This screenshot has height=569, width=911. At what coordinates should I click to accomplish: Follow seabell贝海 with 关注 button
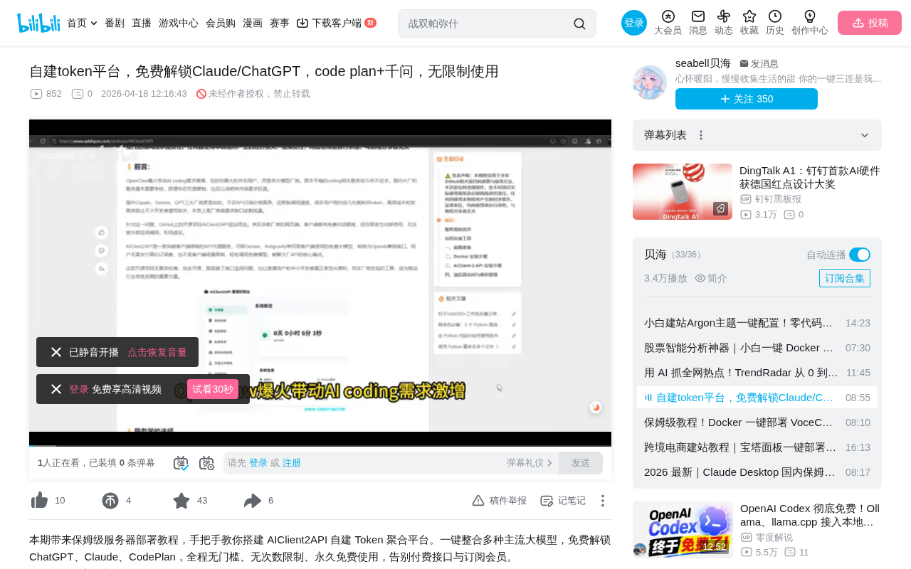click(x=747, y=99)
